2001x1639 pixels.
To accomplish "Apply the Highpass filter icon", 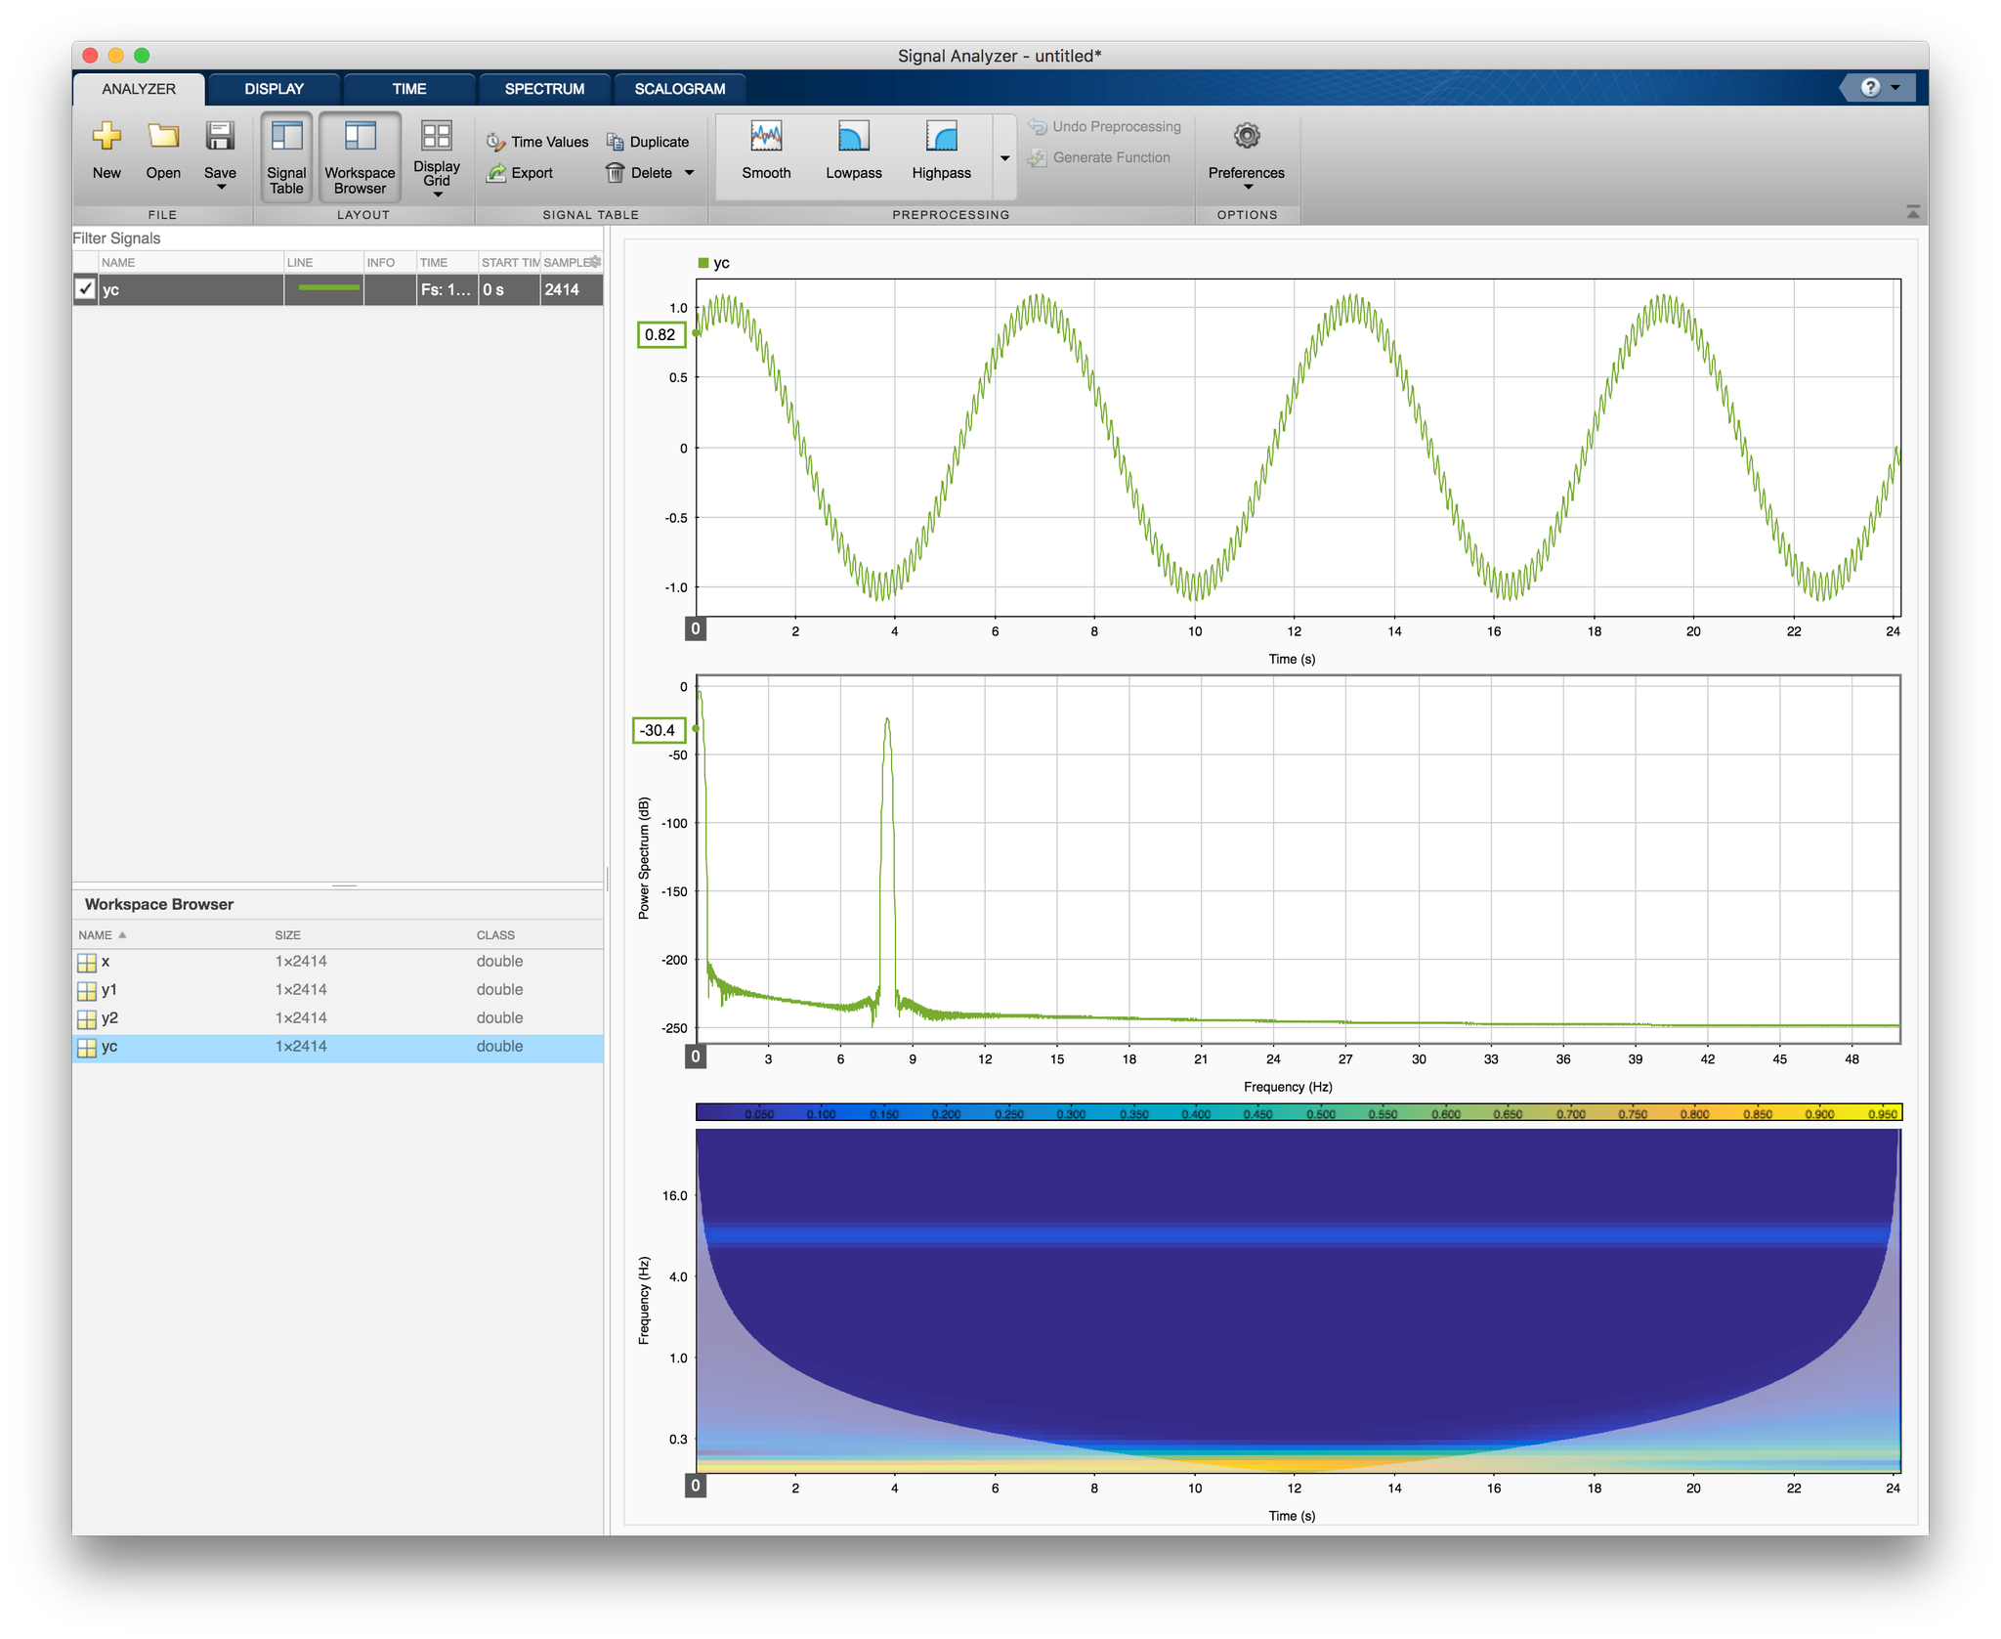I will click(941, 138).
